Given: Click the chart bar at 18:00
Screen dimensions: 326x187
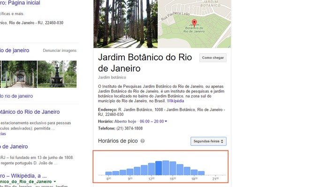Looking at the screenshot, I should pyautogui.click(x=194, y=173).
